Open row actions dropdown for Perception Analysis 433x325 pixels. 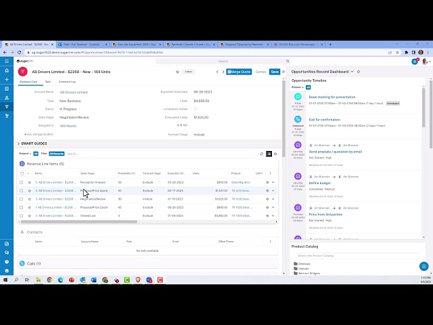273,182
